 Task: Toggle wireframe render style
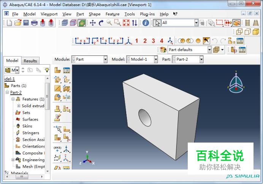click(x=239, y=32)
